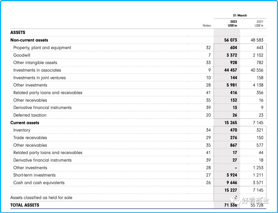278x213 pixels.
Task: Click note number 34 for Inventory
Action: 208,130
